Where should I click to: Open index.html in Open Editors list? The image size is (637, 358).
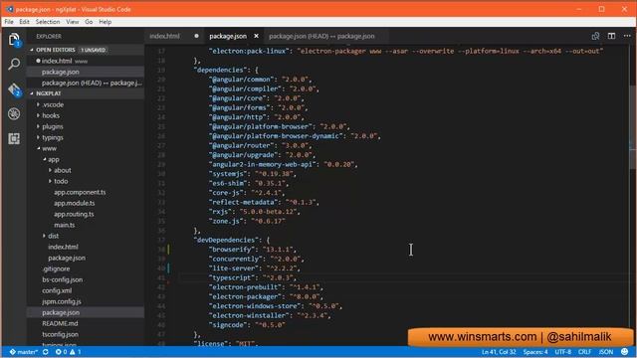(x=87, y=61)
